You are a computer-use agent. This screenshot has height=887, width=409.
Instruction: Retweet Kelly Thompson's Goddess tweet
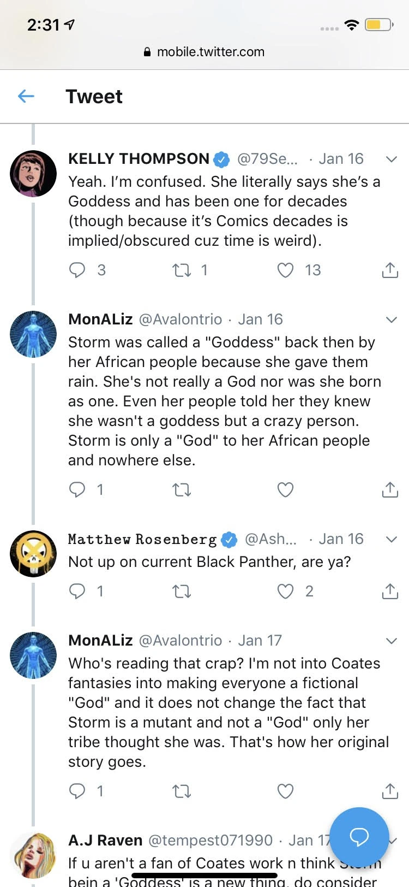pyautogui.click(x=182, y=270)
